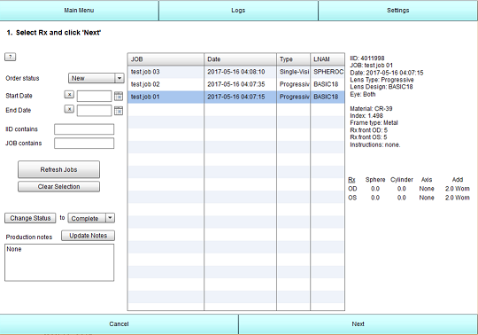Sort by the Date column header
Viewport: 478px width, 335px height.
coord(240,59)
